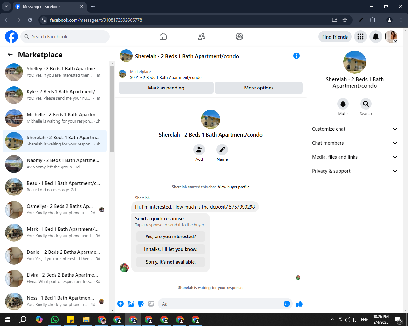Choose a sticker

tap(141, 304)
